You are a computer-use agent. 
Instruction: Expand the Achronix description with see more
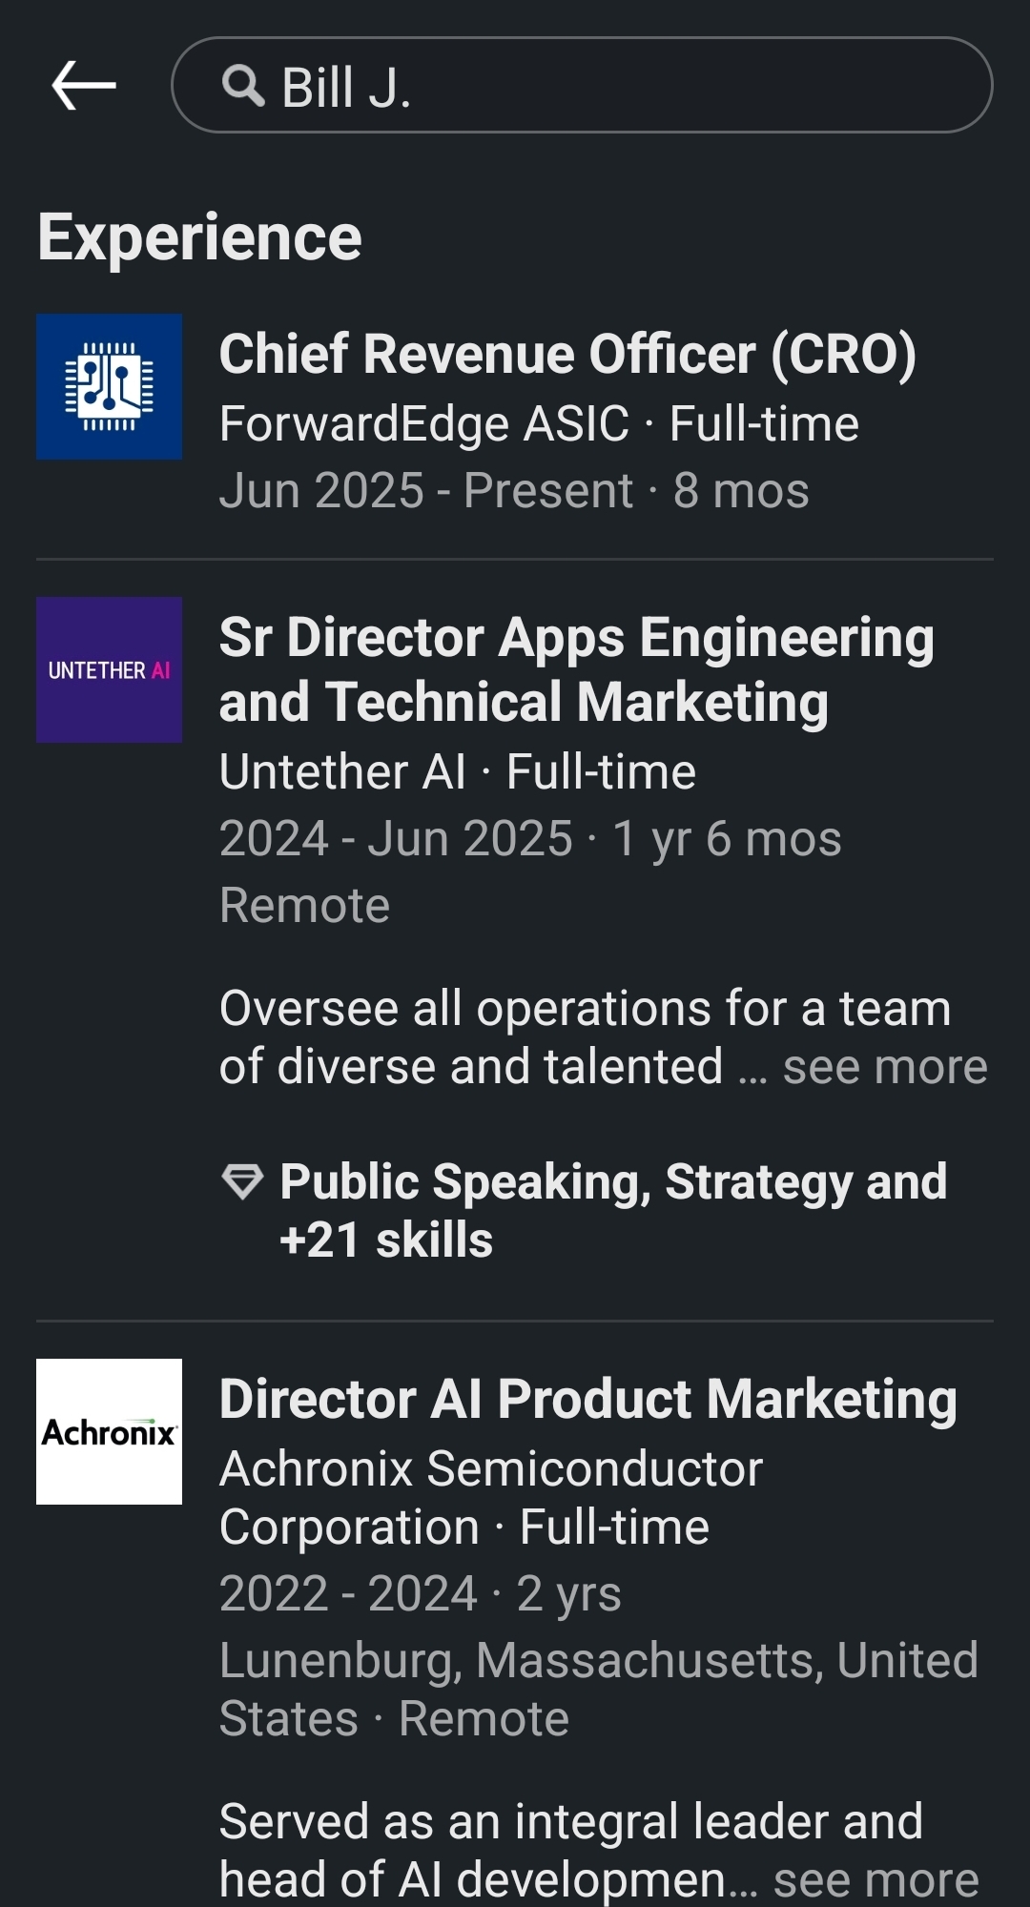(x=875, y=1879)
